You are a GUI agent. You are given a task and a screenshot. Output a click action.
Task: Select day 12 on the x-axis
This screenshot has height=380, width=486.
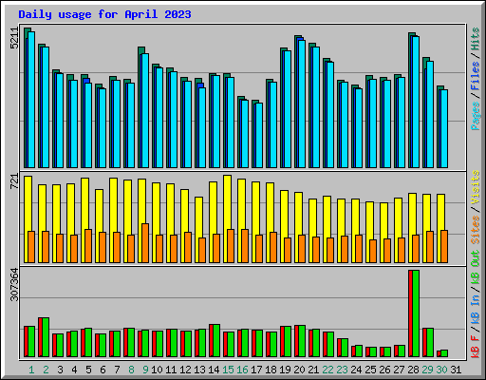[x=185, y=370]
